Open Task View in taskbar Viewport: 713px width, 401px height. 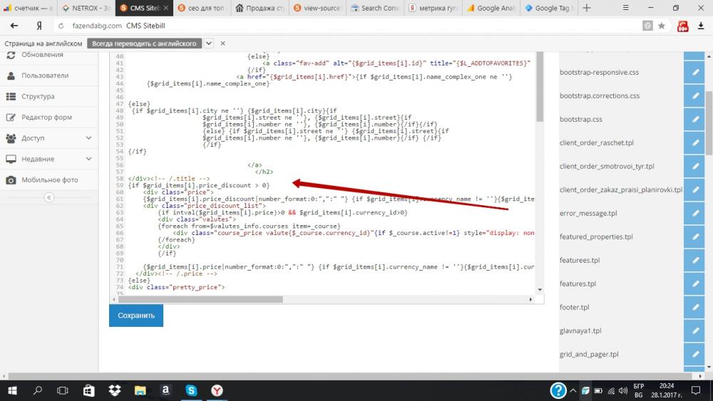click(63, 390)
